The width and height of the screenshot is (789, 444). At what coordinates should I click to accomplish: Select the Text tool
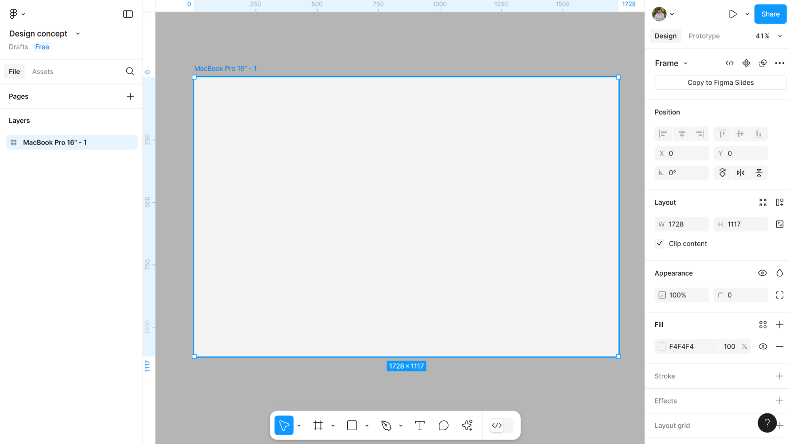[420, 425]
